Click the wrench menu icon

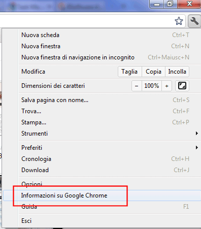point(194,21)
